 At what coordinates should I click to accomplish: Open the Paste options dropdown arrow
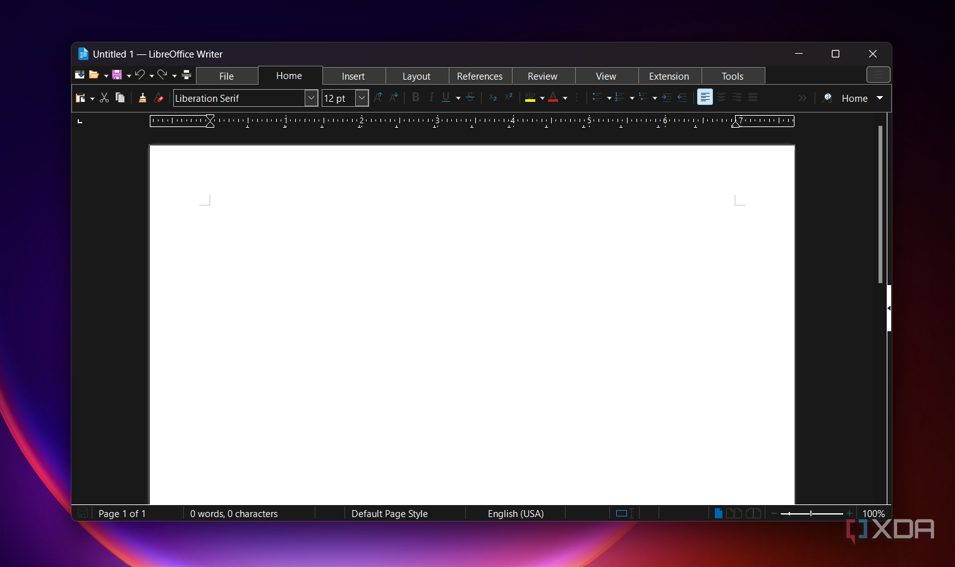[x=92, y=99]
